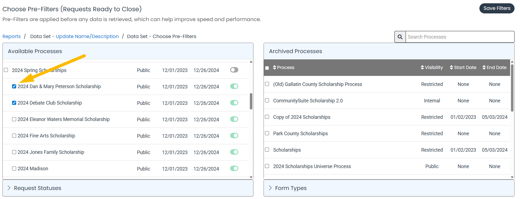Click 2024 Scholarships Universe Process name

(312, 166)
